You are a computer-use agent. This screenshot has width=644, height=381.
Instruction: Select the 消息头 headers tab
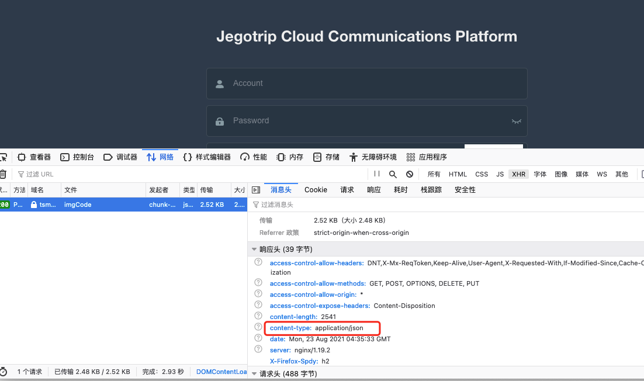[x=281, y=190]
